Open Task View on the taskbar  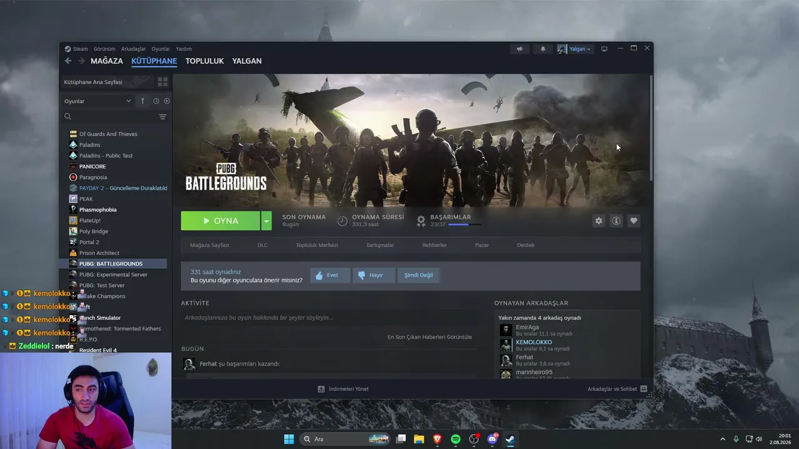click(401, 439)
